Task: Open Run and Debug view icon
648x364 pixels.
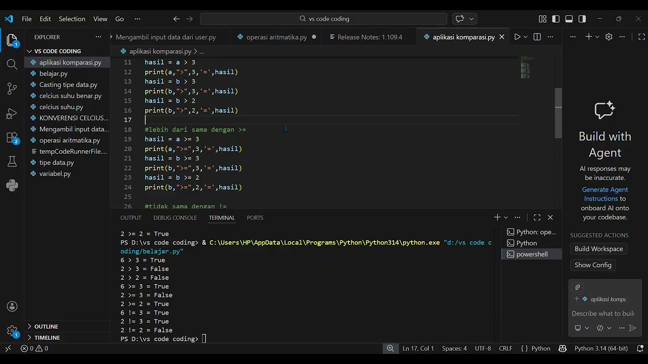Action: pyautogui.click(x=12, y=114)
